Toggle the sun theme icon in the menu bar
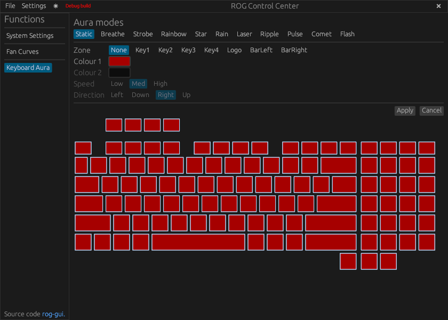Viewport: 448px width, 320px height. pyautogui.click(x=55, y=6)
